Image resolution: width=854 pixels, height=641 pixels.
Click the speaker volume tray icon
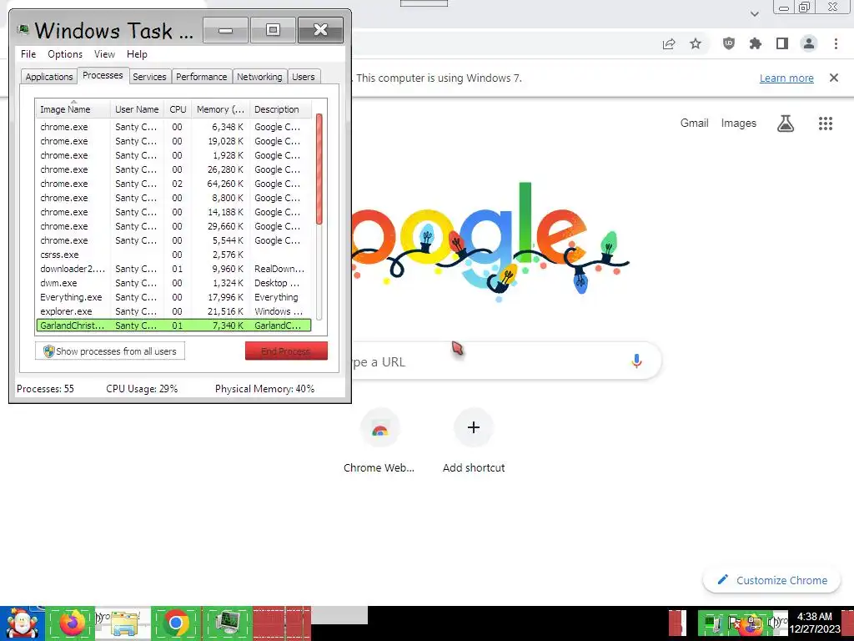pyautogui.click(x=772, y=622)
